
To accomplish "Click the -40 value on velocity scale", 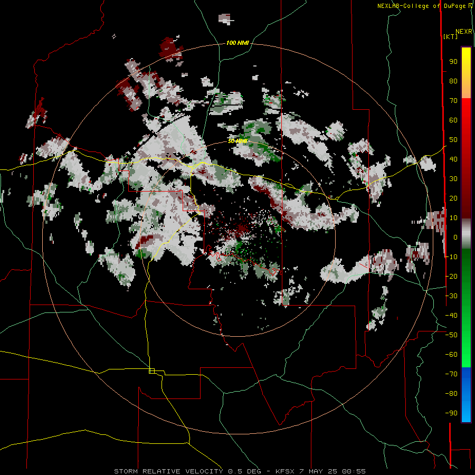I will tap(451, 316).
